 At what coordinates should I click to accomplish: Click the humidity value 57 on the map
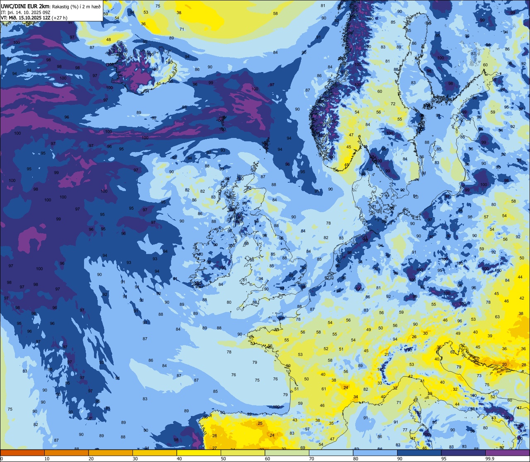tap(486, 217)
